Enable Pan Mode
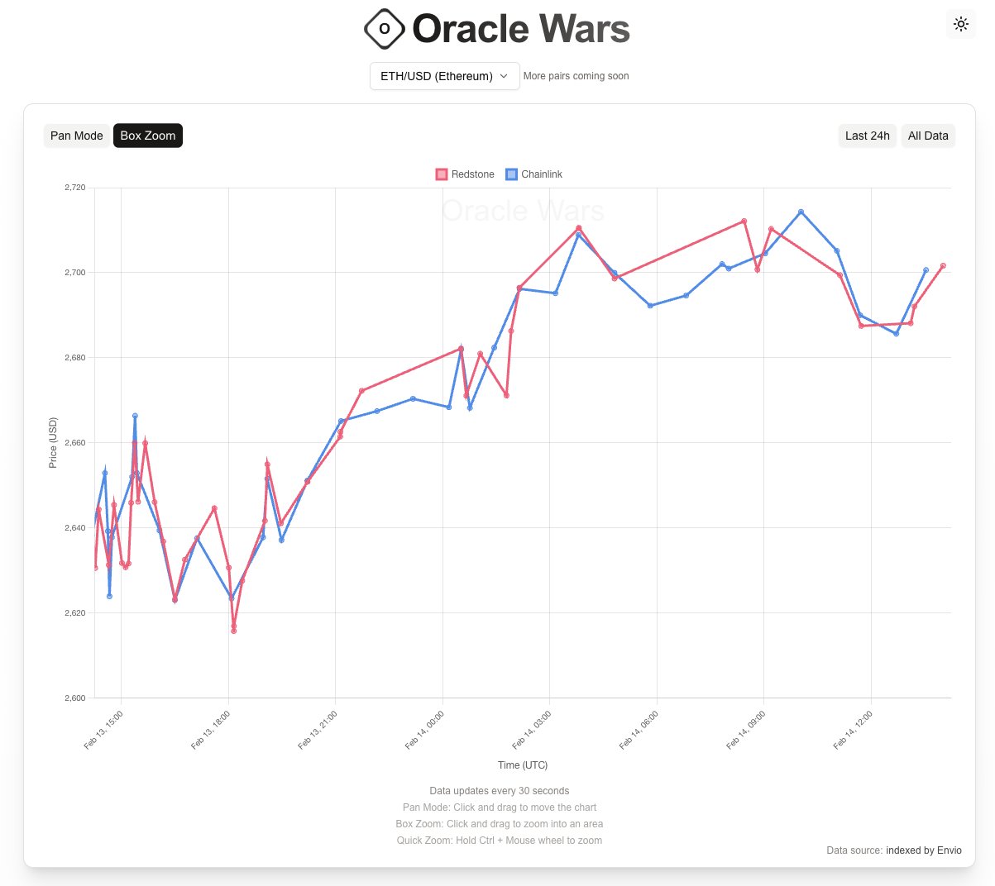The image size is (995, 886). (x=77, y=135)
